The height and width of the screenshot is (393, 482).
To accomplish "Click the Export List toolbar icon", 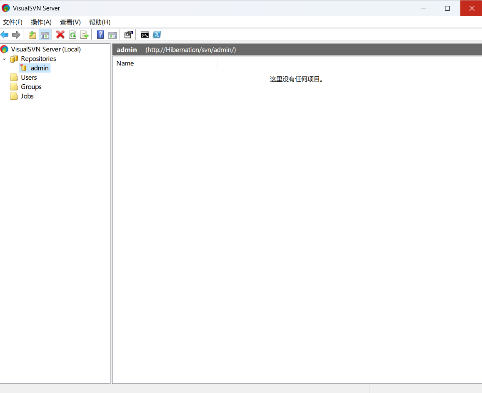I will coord(85,35).
